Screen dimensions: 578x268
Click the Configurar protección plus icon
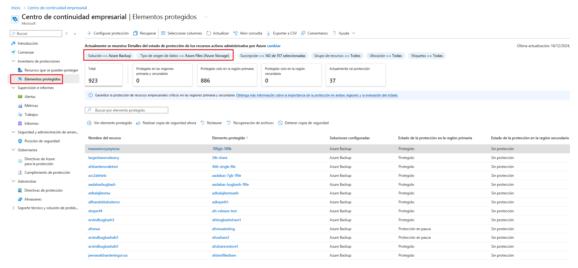pyautogui.click(x=89, y=33)
